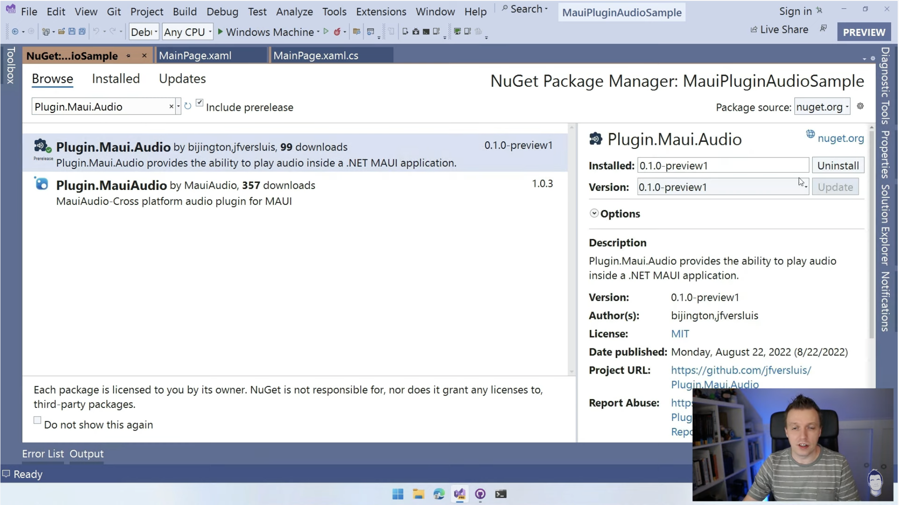The width and height of the screenshot is (899, 505).
Task: Click the PREVIEW button
Action: [x=864, y=32]
